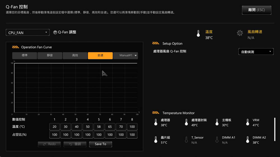This screenshot has height=157, width=280.
Task: Expand the 自動偵測 Q-Fan control dropdown
Action: (x=256, y=52)
